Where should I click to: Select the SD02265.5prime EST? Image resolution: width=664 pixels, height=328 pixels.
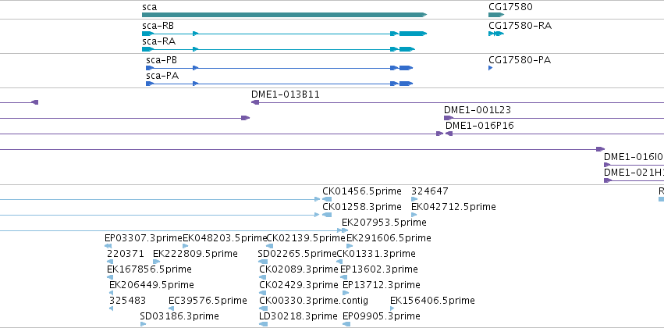263,262
